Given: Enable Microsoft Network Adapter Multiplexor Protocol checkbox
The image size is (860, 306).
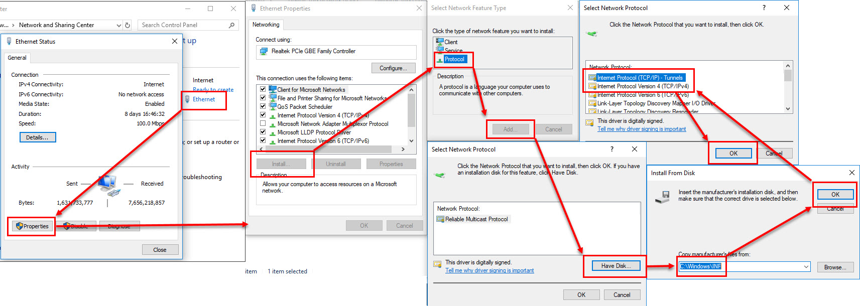Looking at the screenshot, I should click(x=263, y=123).
